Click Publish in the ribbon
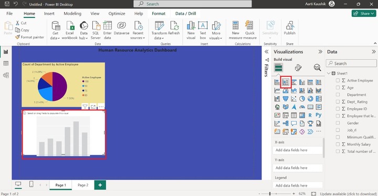The width and height of the screenshot is (378, 196). (289, 28)
